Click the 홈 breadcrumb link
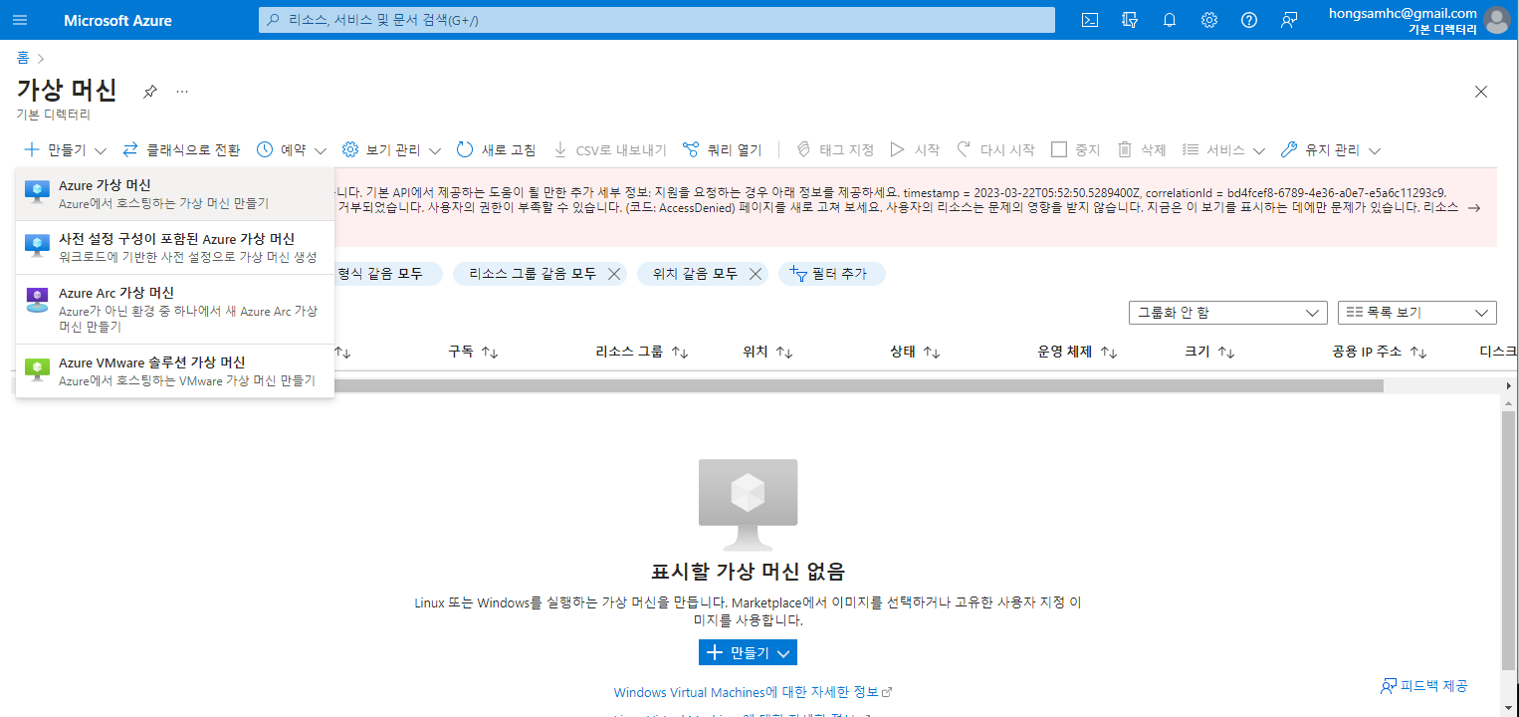Screen dimensions: 1519x717 pyautogui.click(x=23, y=58)
